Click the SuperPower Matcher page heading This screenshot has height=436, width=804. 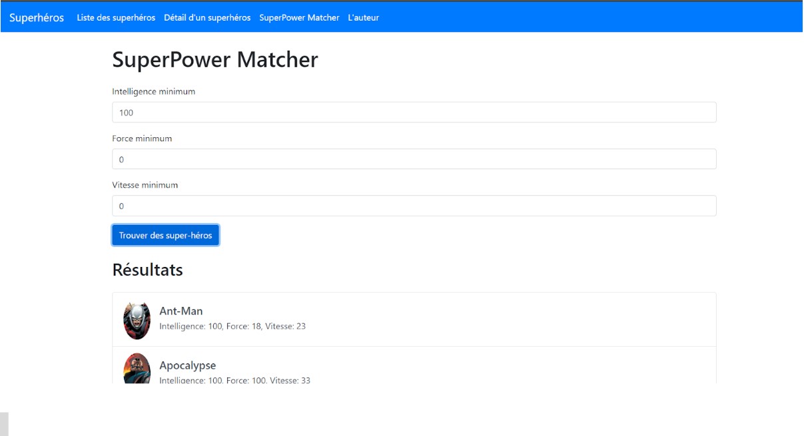[215, 60]
